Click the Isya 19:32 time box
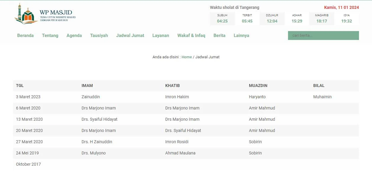This screenshot has height=179, width=372. coord(347,19)
